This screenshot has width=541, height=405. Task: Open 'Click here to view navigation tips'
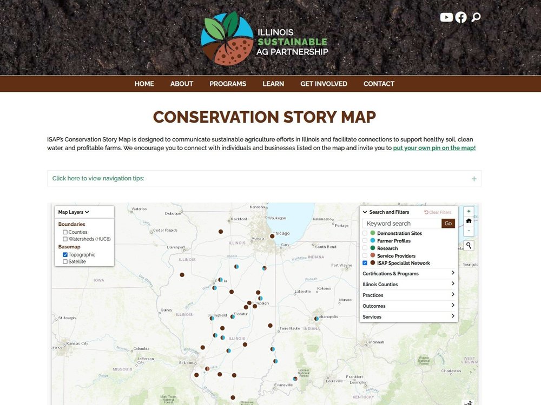point(98,178)
